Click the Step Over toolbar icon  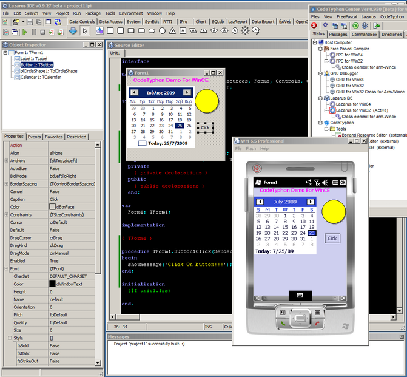tap(61, 32)
